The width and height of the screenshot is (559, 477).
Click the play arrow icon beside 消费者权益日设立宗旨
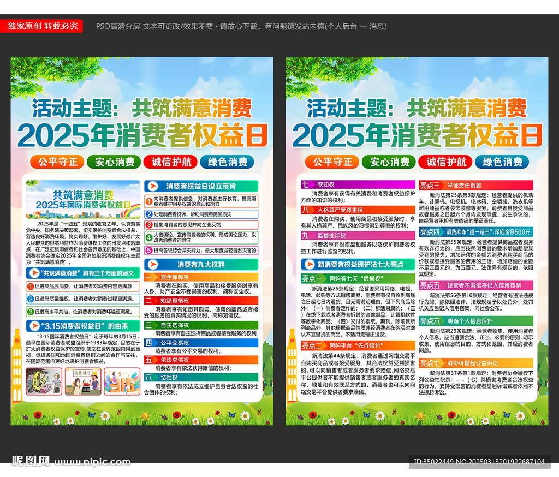[x=153, y=186]
